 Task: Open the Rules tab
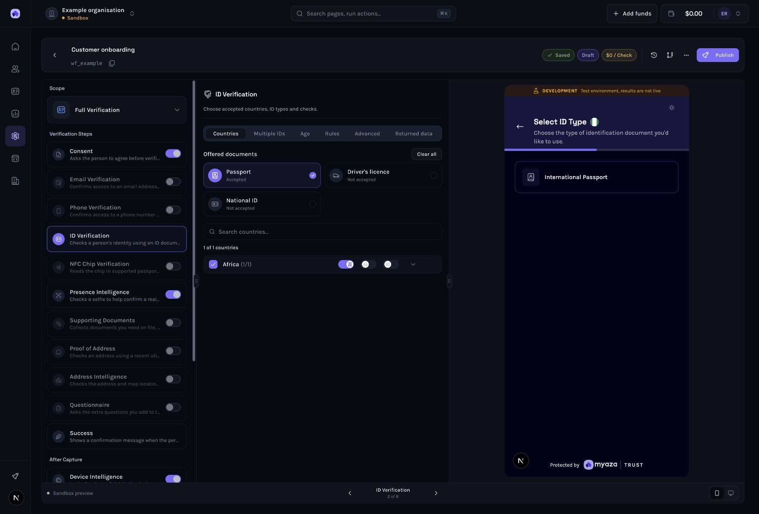(x=332, y=133)
